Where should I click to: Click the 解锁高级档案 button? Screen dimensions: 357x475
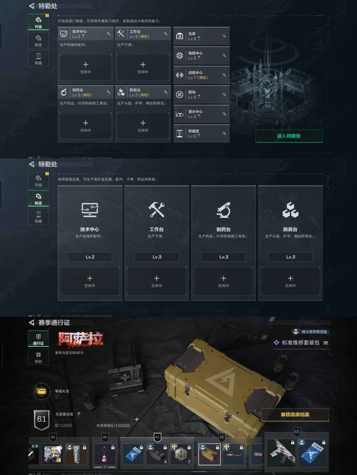(295, 415)
